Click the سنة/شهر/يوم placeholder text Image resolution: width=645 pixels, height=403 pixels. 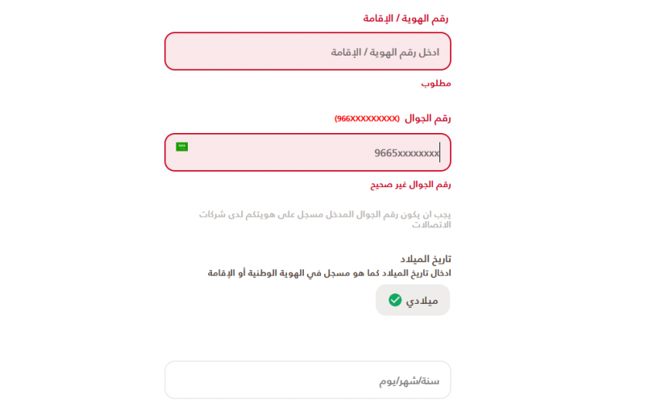410,381
